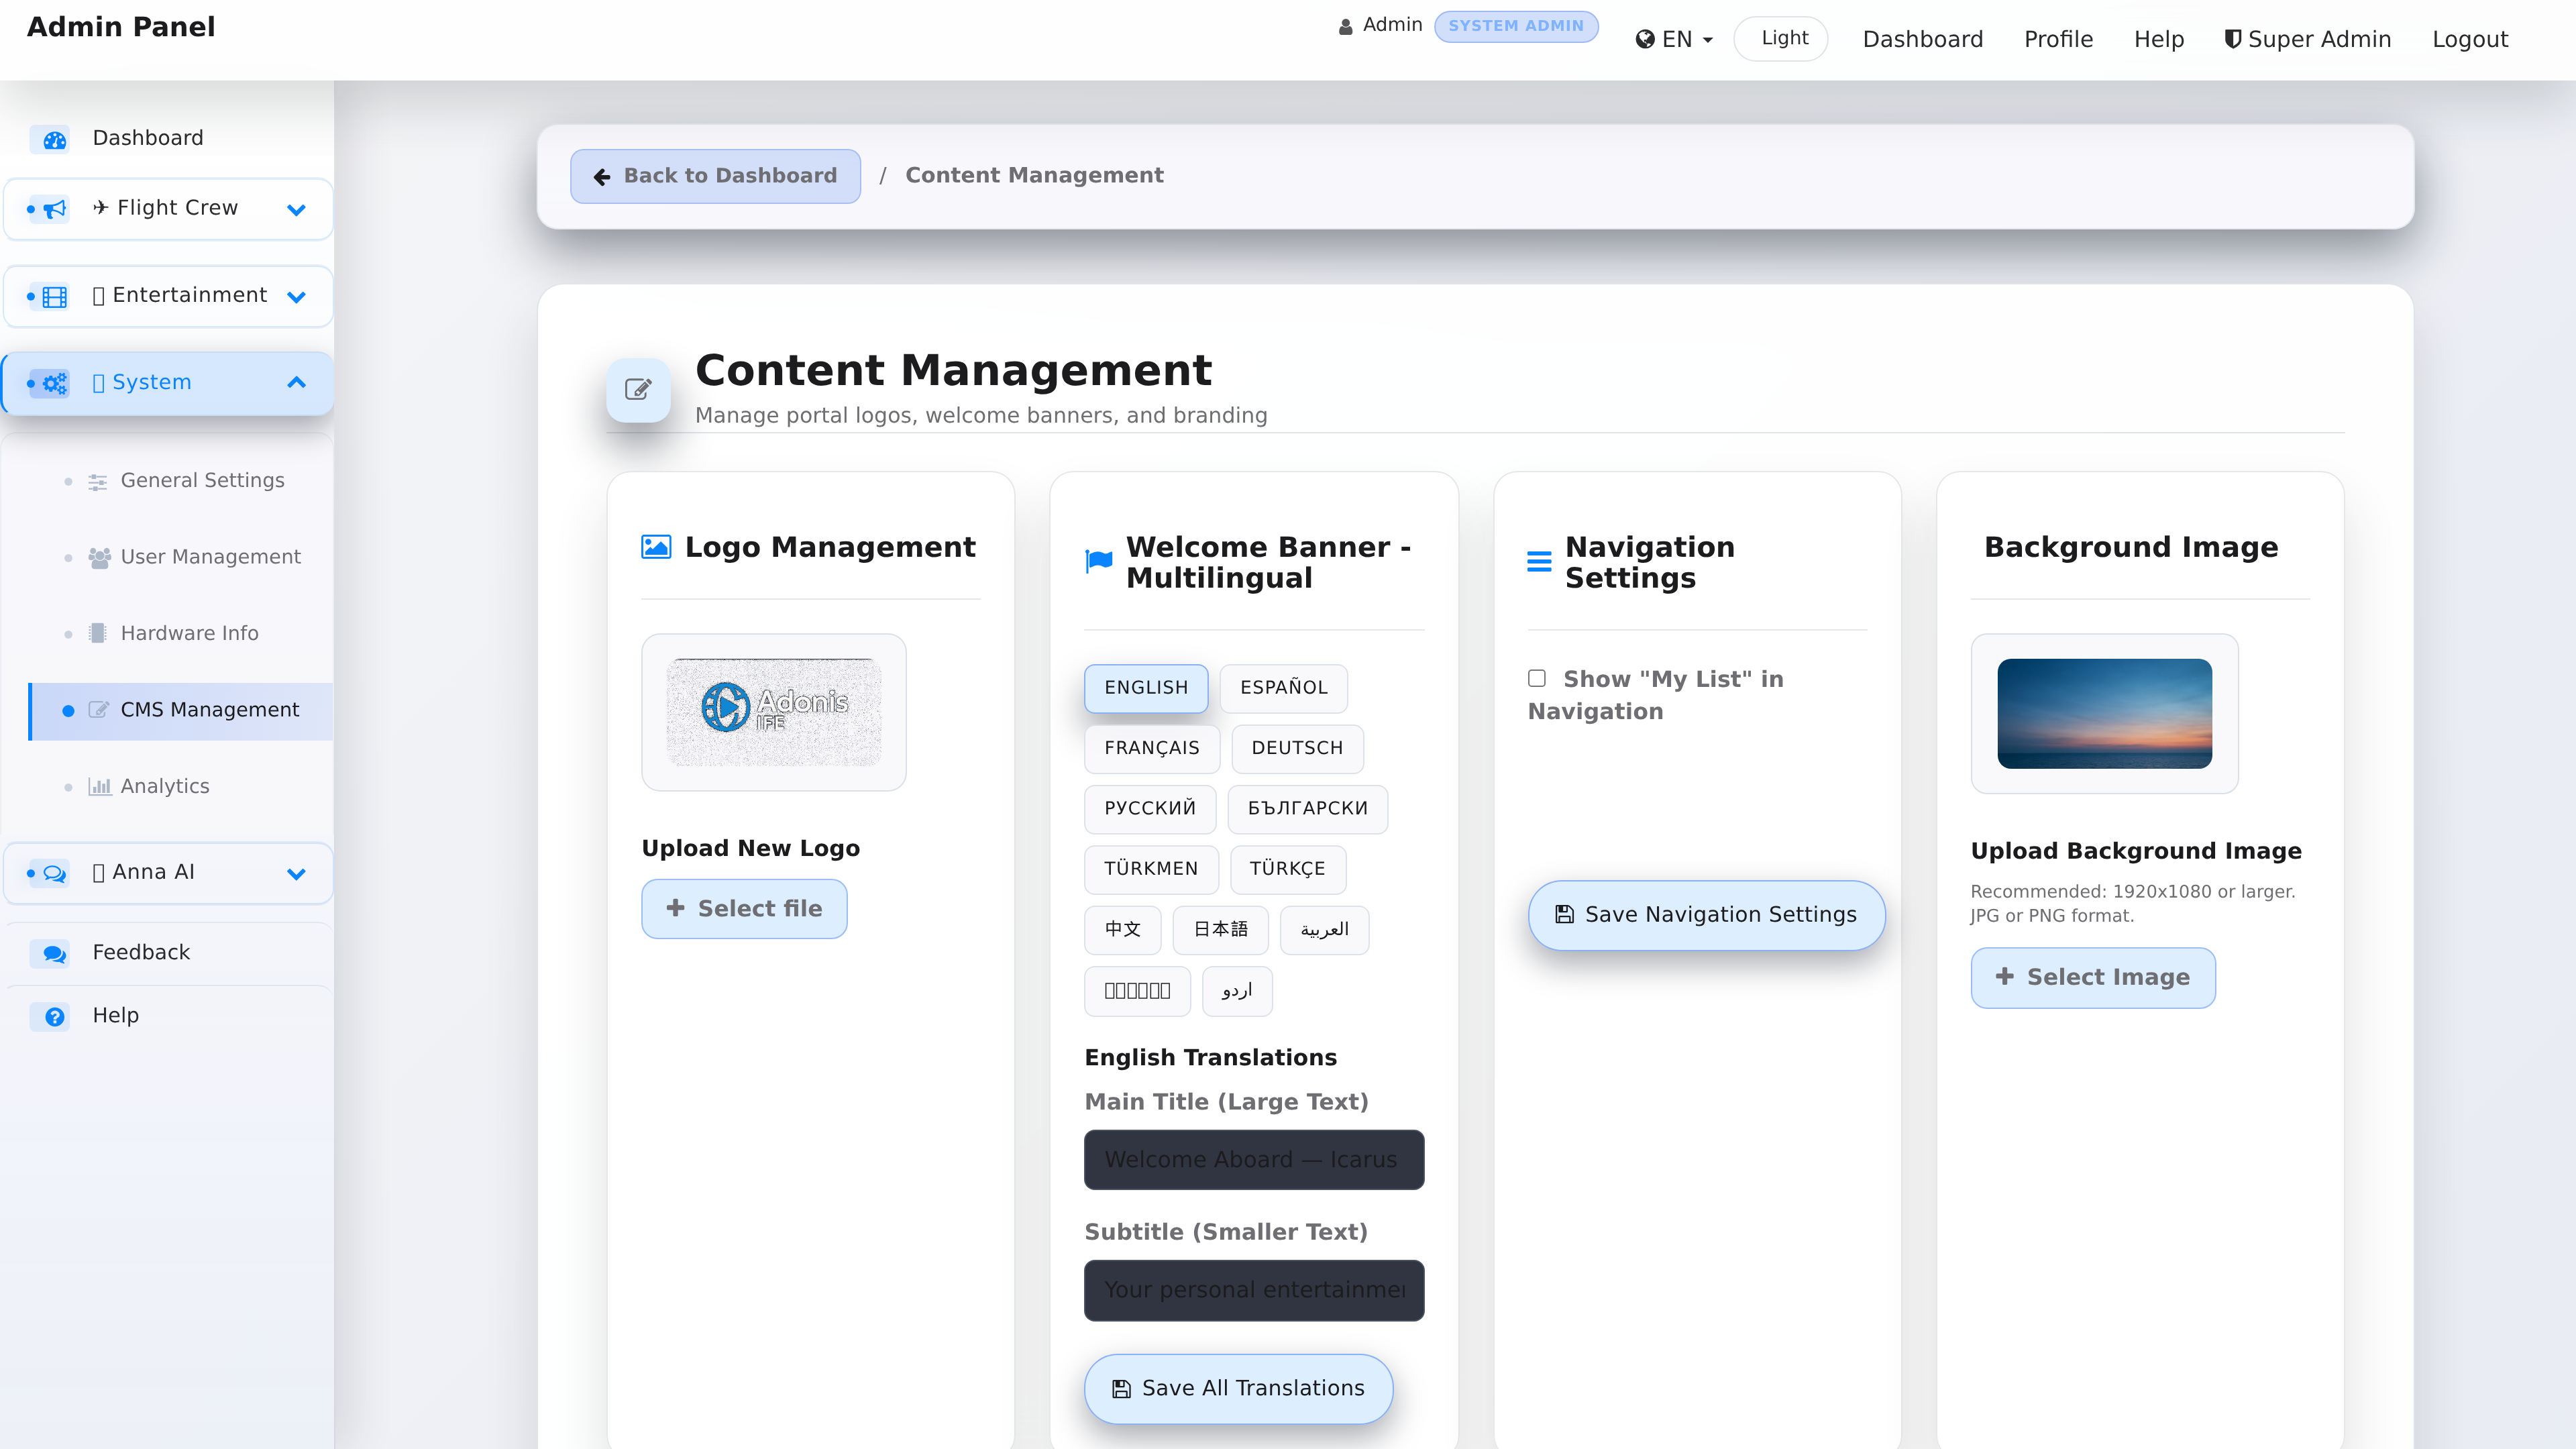Select the FRANÇAIS language tab
2576x1449 pixels.
pos(1152,749)
